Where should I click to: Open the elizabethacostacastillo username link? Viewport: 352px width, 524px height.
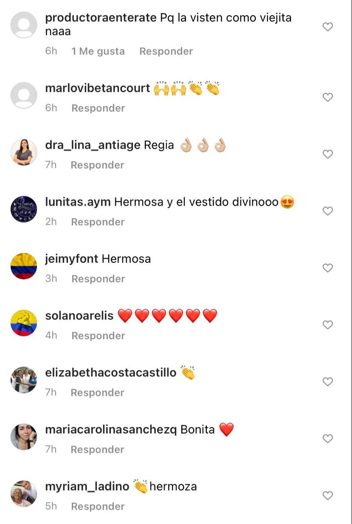pos(110,372)
